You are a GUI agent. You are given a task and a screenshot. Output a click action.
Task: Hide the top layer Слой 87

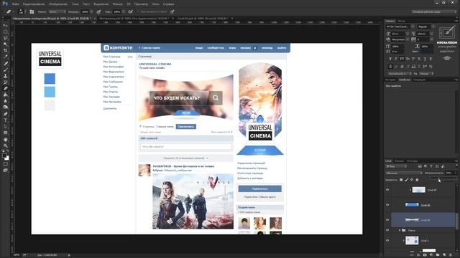[x=387, y=190]
